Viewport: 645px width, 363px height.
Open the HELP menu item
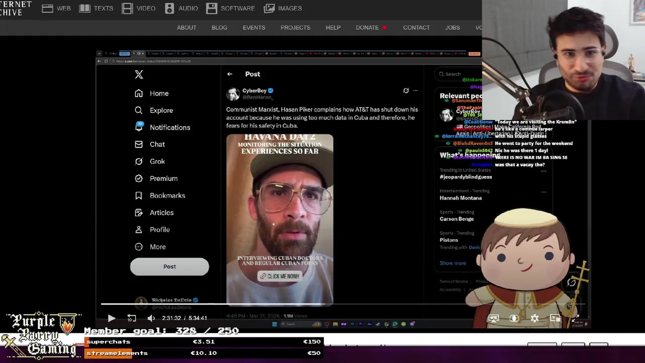point(333,28)
